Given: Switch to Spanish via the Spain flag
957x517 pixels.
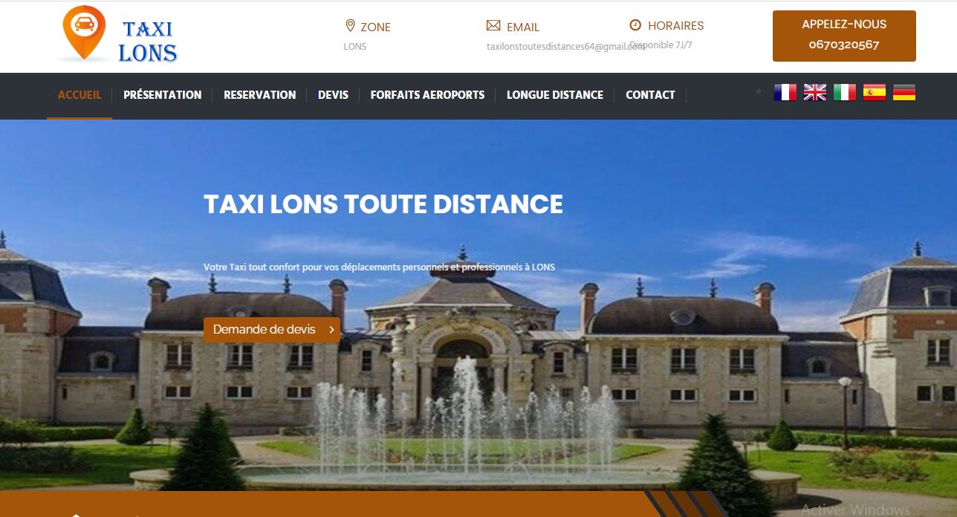Looking at the screenshot, I should 874,93.
